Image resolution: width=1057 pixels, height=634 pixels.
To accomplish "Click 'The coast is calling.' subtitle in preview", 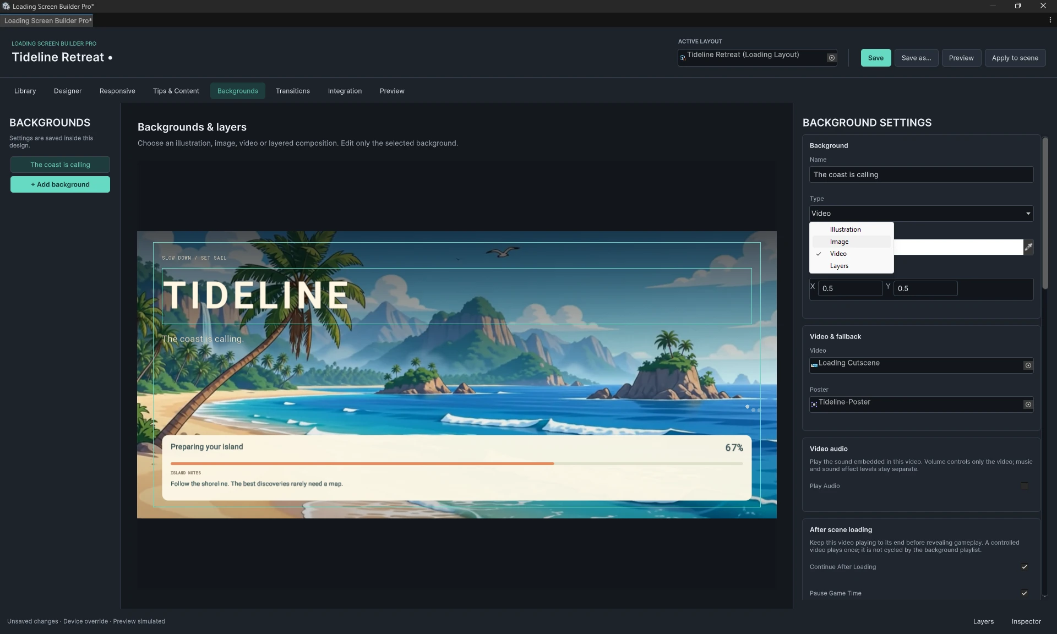I will pos(203,339).
